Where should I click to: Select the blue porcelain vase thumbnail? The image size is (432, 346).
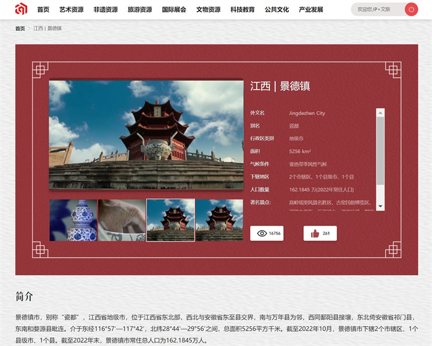pyautogui.click(x=73, y=220)
